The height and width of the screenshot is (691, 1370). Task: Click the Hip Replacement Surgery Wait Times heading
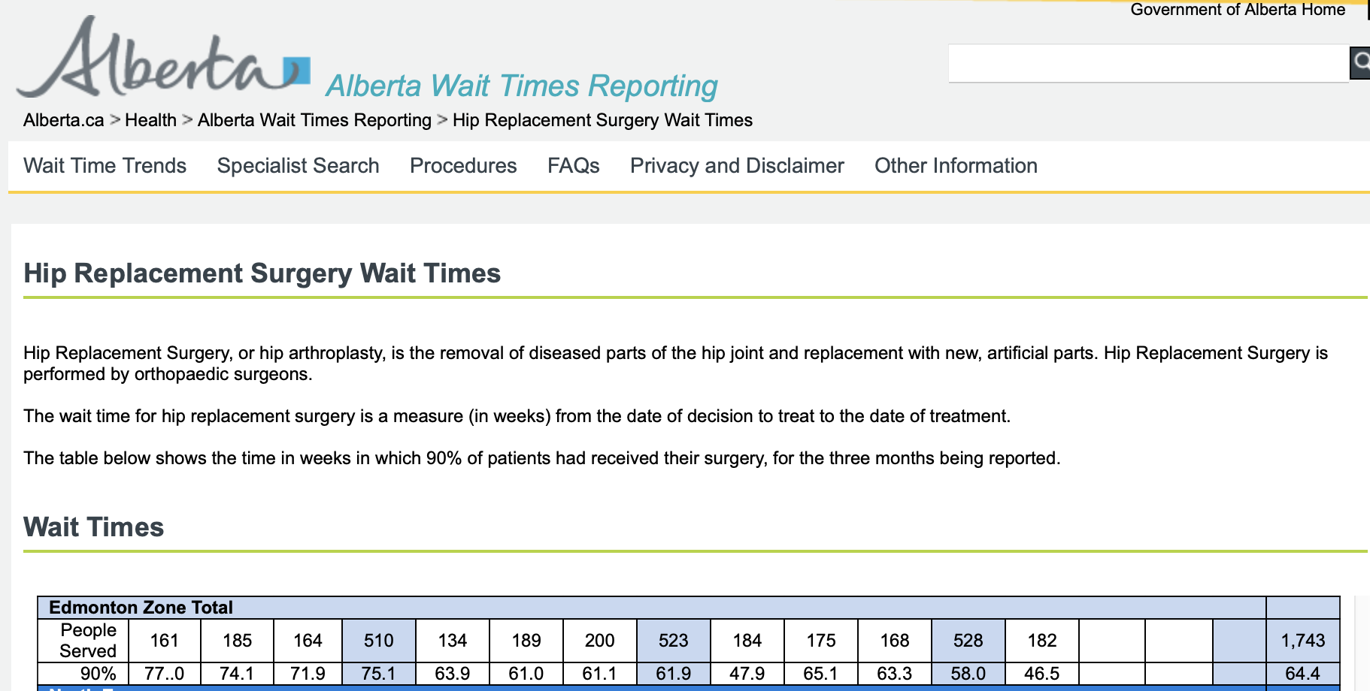(x=262, y=273)
